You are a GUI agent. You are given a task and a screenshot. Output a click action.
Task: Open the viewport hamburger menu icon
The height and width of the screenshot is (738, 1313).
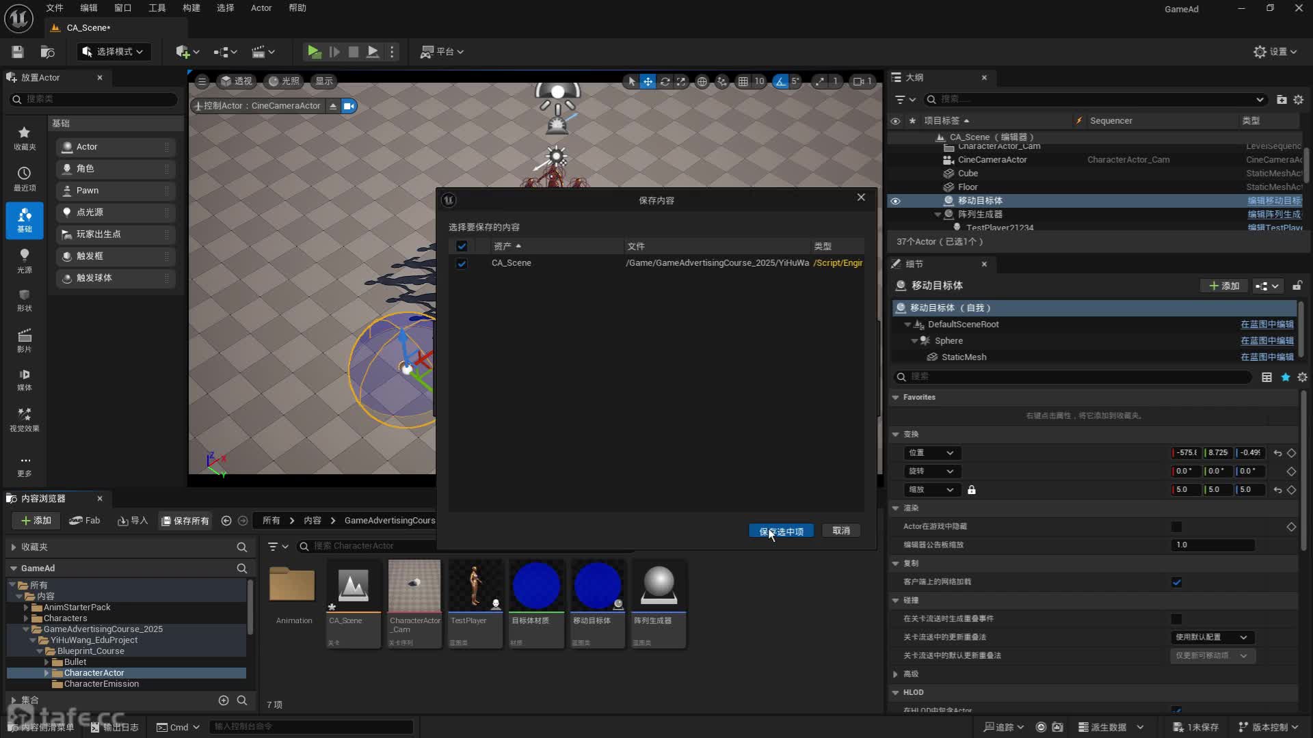pyautogui.click(x=202, y=81)
